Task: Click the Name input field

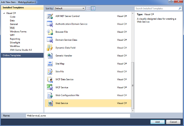Action: (78, 116)
